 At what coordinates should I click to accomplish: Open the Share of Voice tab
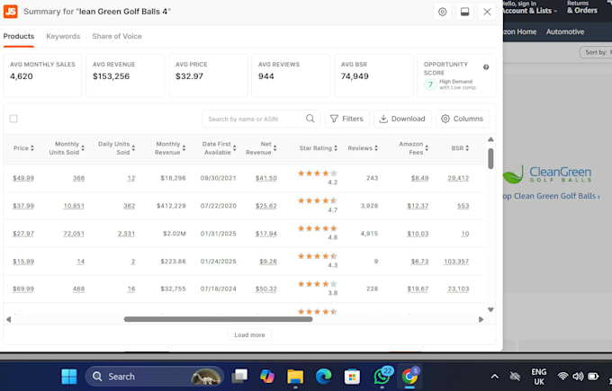pyautogui.click(x=117, y=36)
